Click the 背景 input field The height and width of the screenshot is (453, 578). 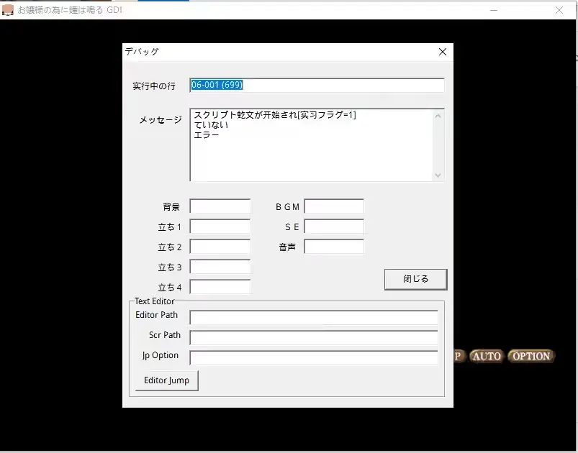click(220, 206)
